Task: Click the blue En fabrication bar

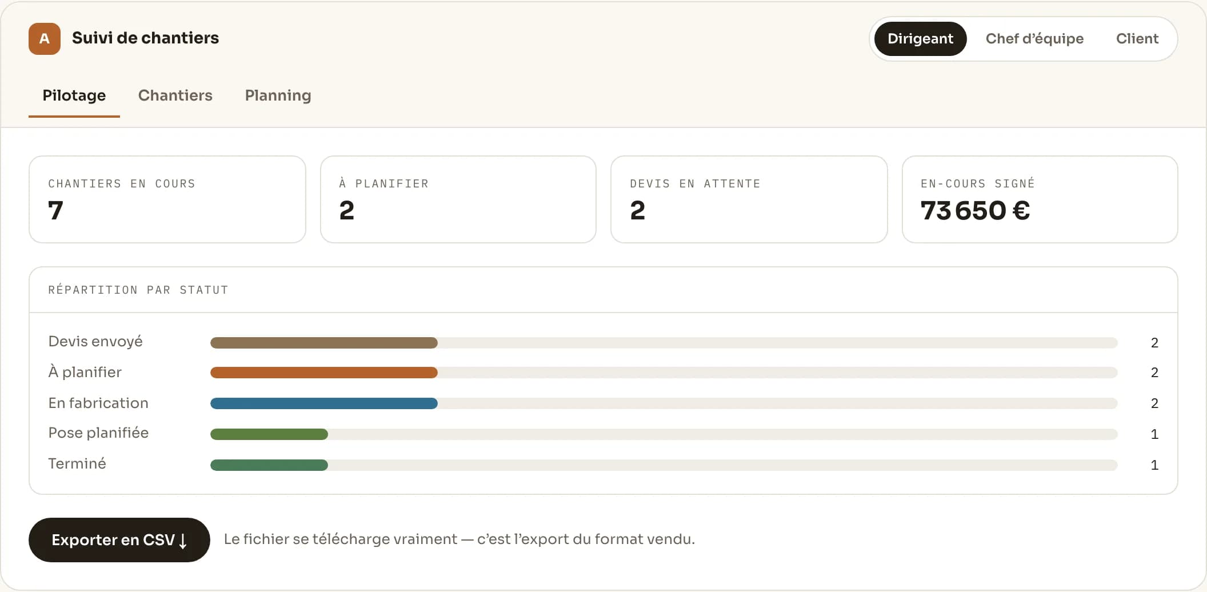Action: pos(324,403)
